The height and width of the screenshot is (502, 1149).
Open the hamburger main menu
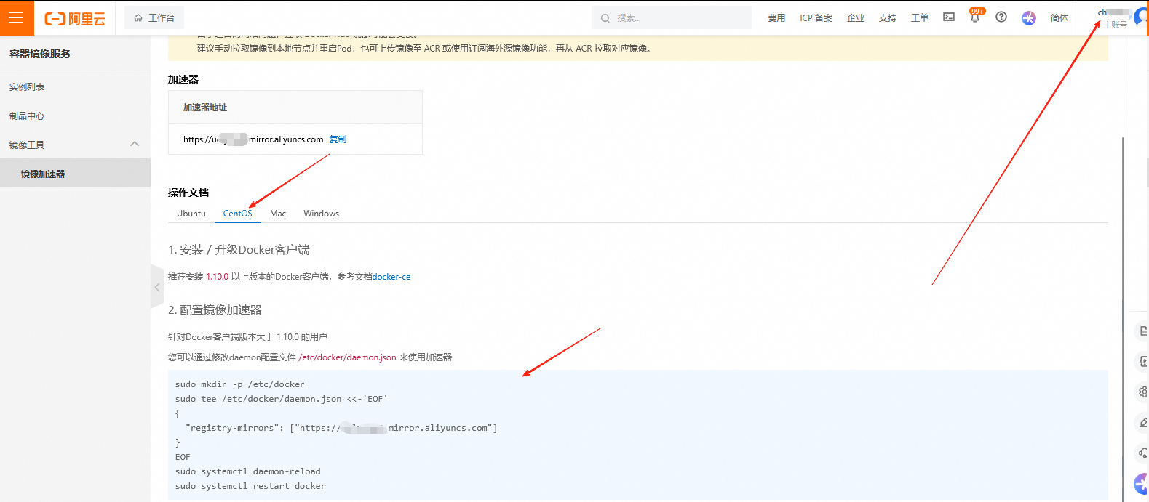pyautogui.click(x=16, y=17)
